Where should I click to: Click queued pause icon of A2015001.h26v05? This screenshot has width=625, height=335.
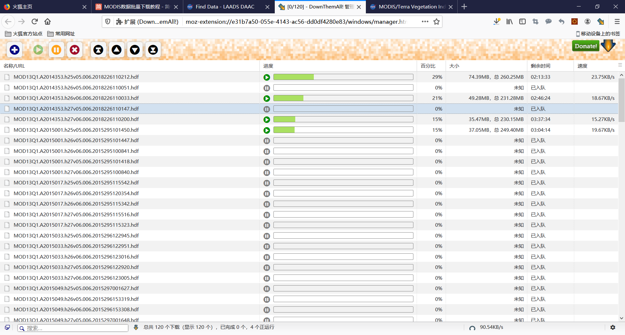click(267, 141)
